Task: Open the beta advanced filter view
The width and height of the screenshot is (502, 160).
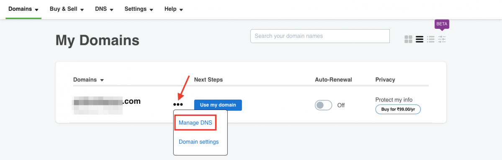Action: pyautogui.click(x=442, y=39)
